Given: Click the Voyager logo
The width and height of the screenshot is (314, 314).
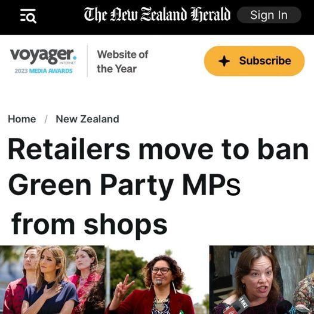Looking at the screenshot, I should pos(43,56).
